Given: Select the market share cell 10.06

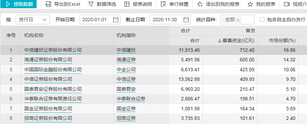Looking at the screenshot, I should click(289, 70).
